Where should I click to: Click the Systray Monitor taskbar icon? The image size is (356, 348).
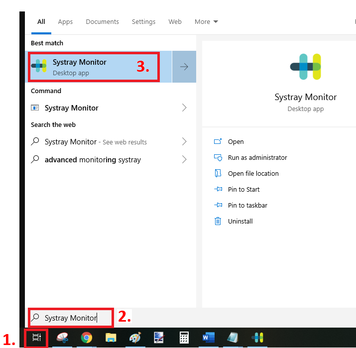click(x=257, y=338)
